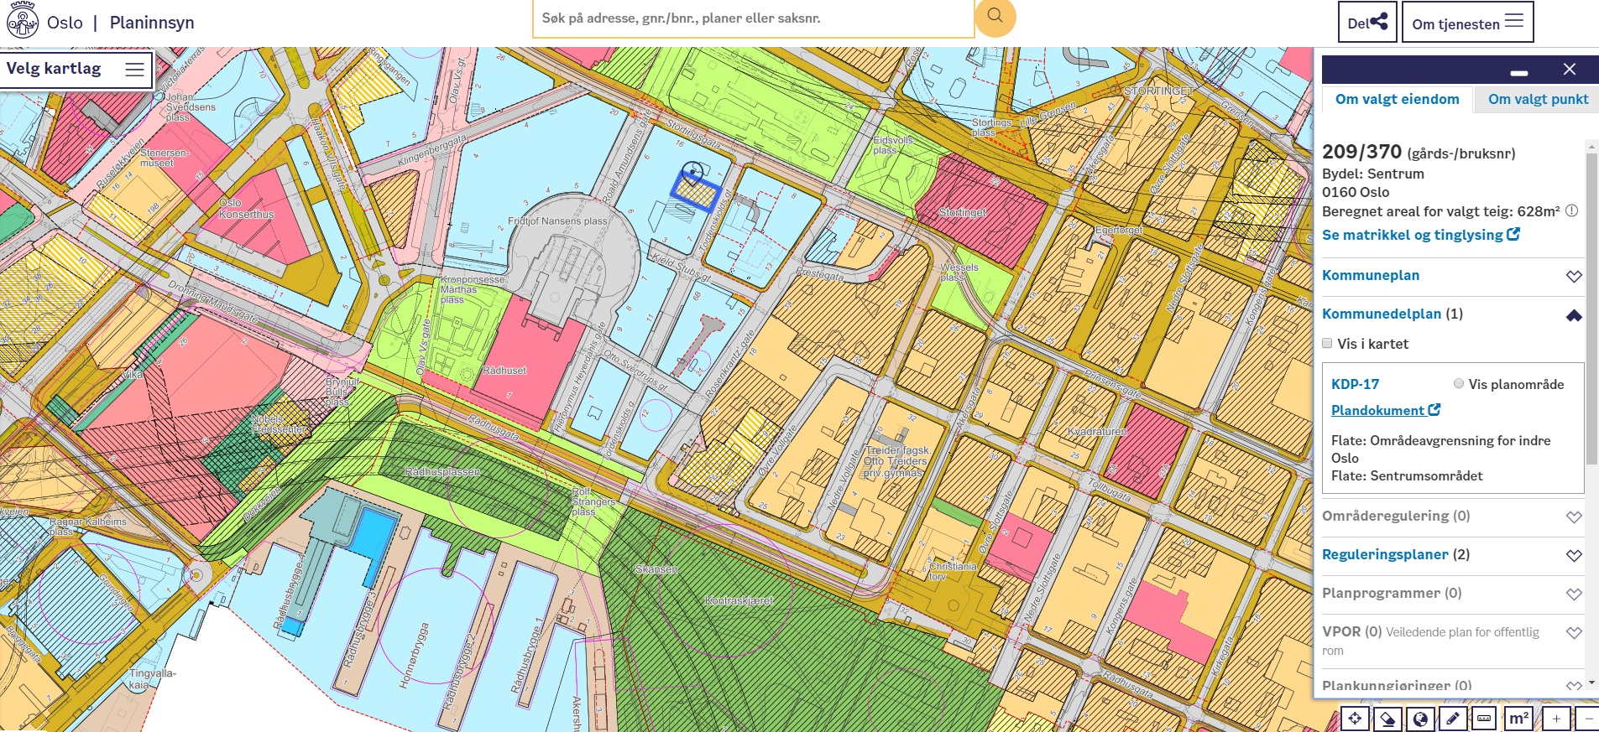Switch to 'Om valgt punkt' tab

(x=1538, y=99)
